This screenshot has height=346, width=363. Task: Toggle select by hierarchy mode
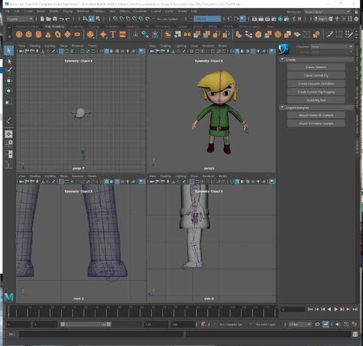pyautogui.click(x=85, y=19)
